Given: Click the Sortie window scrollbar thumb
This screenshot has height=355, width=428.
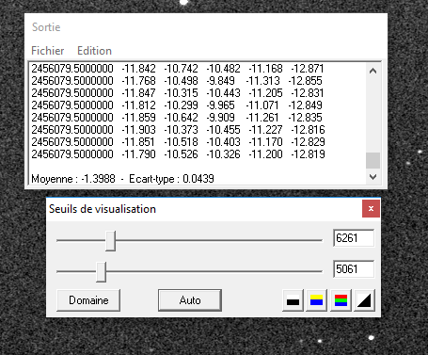Looking at the screenshot, I should 373,160.
